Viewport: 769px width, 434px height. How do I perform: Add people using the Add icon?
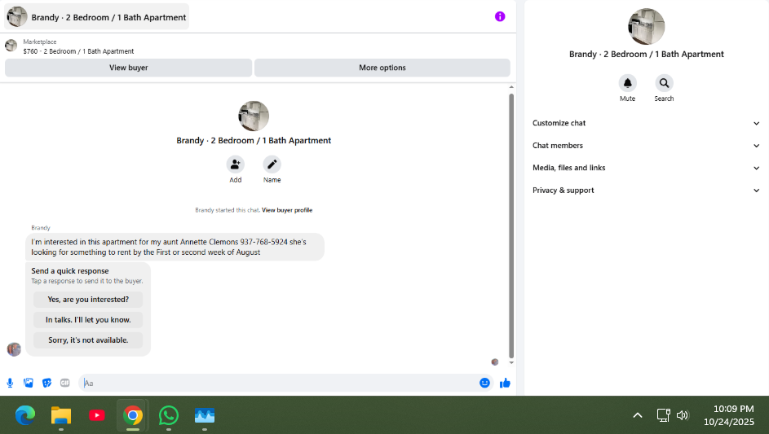point(236,164)
